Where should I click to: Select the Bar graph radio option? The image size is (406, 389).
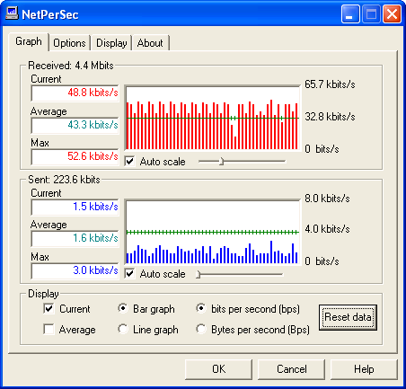(123, 308)
